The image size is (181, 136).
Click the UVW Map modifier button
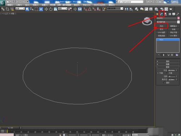point(161,33)
